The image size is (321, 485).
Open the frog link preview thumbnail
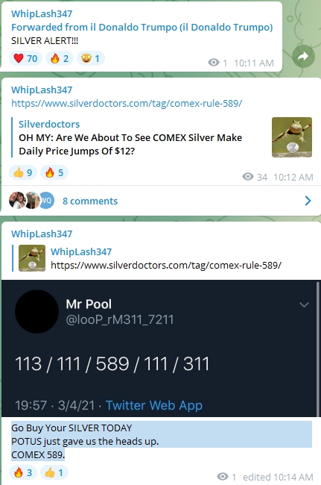(292, 137)
